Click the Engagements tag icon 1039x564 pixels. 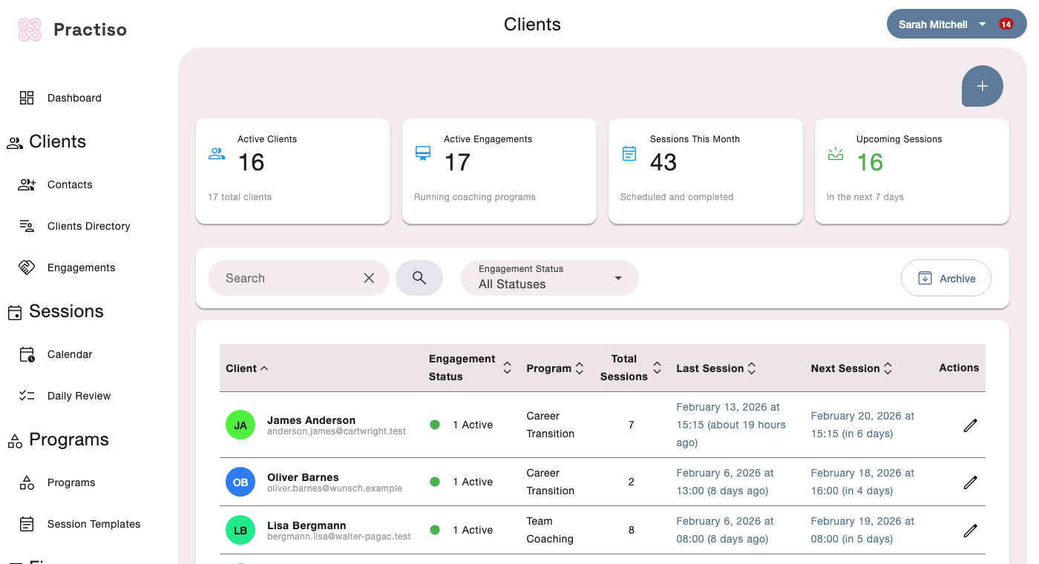(27, 267)
